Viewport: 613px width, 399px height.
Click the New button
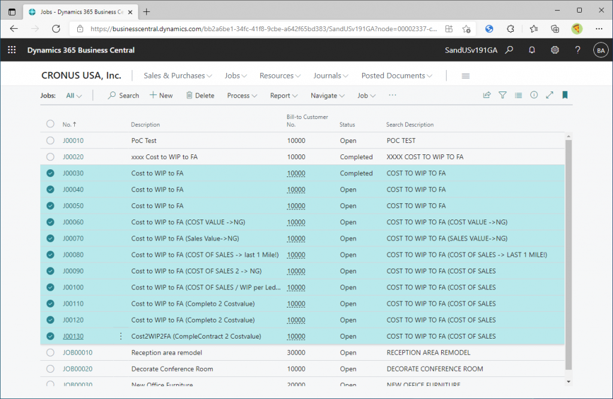pyautogui.click(x=161, y=96)
